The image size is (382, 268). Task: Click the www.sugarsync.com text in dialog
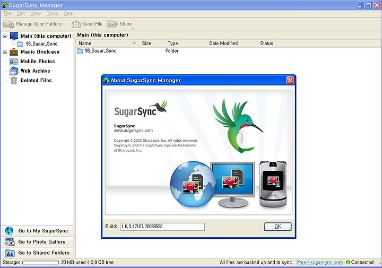(133, 131)
